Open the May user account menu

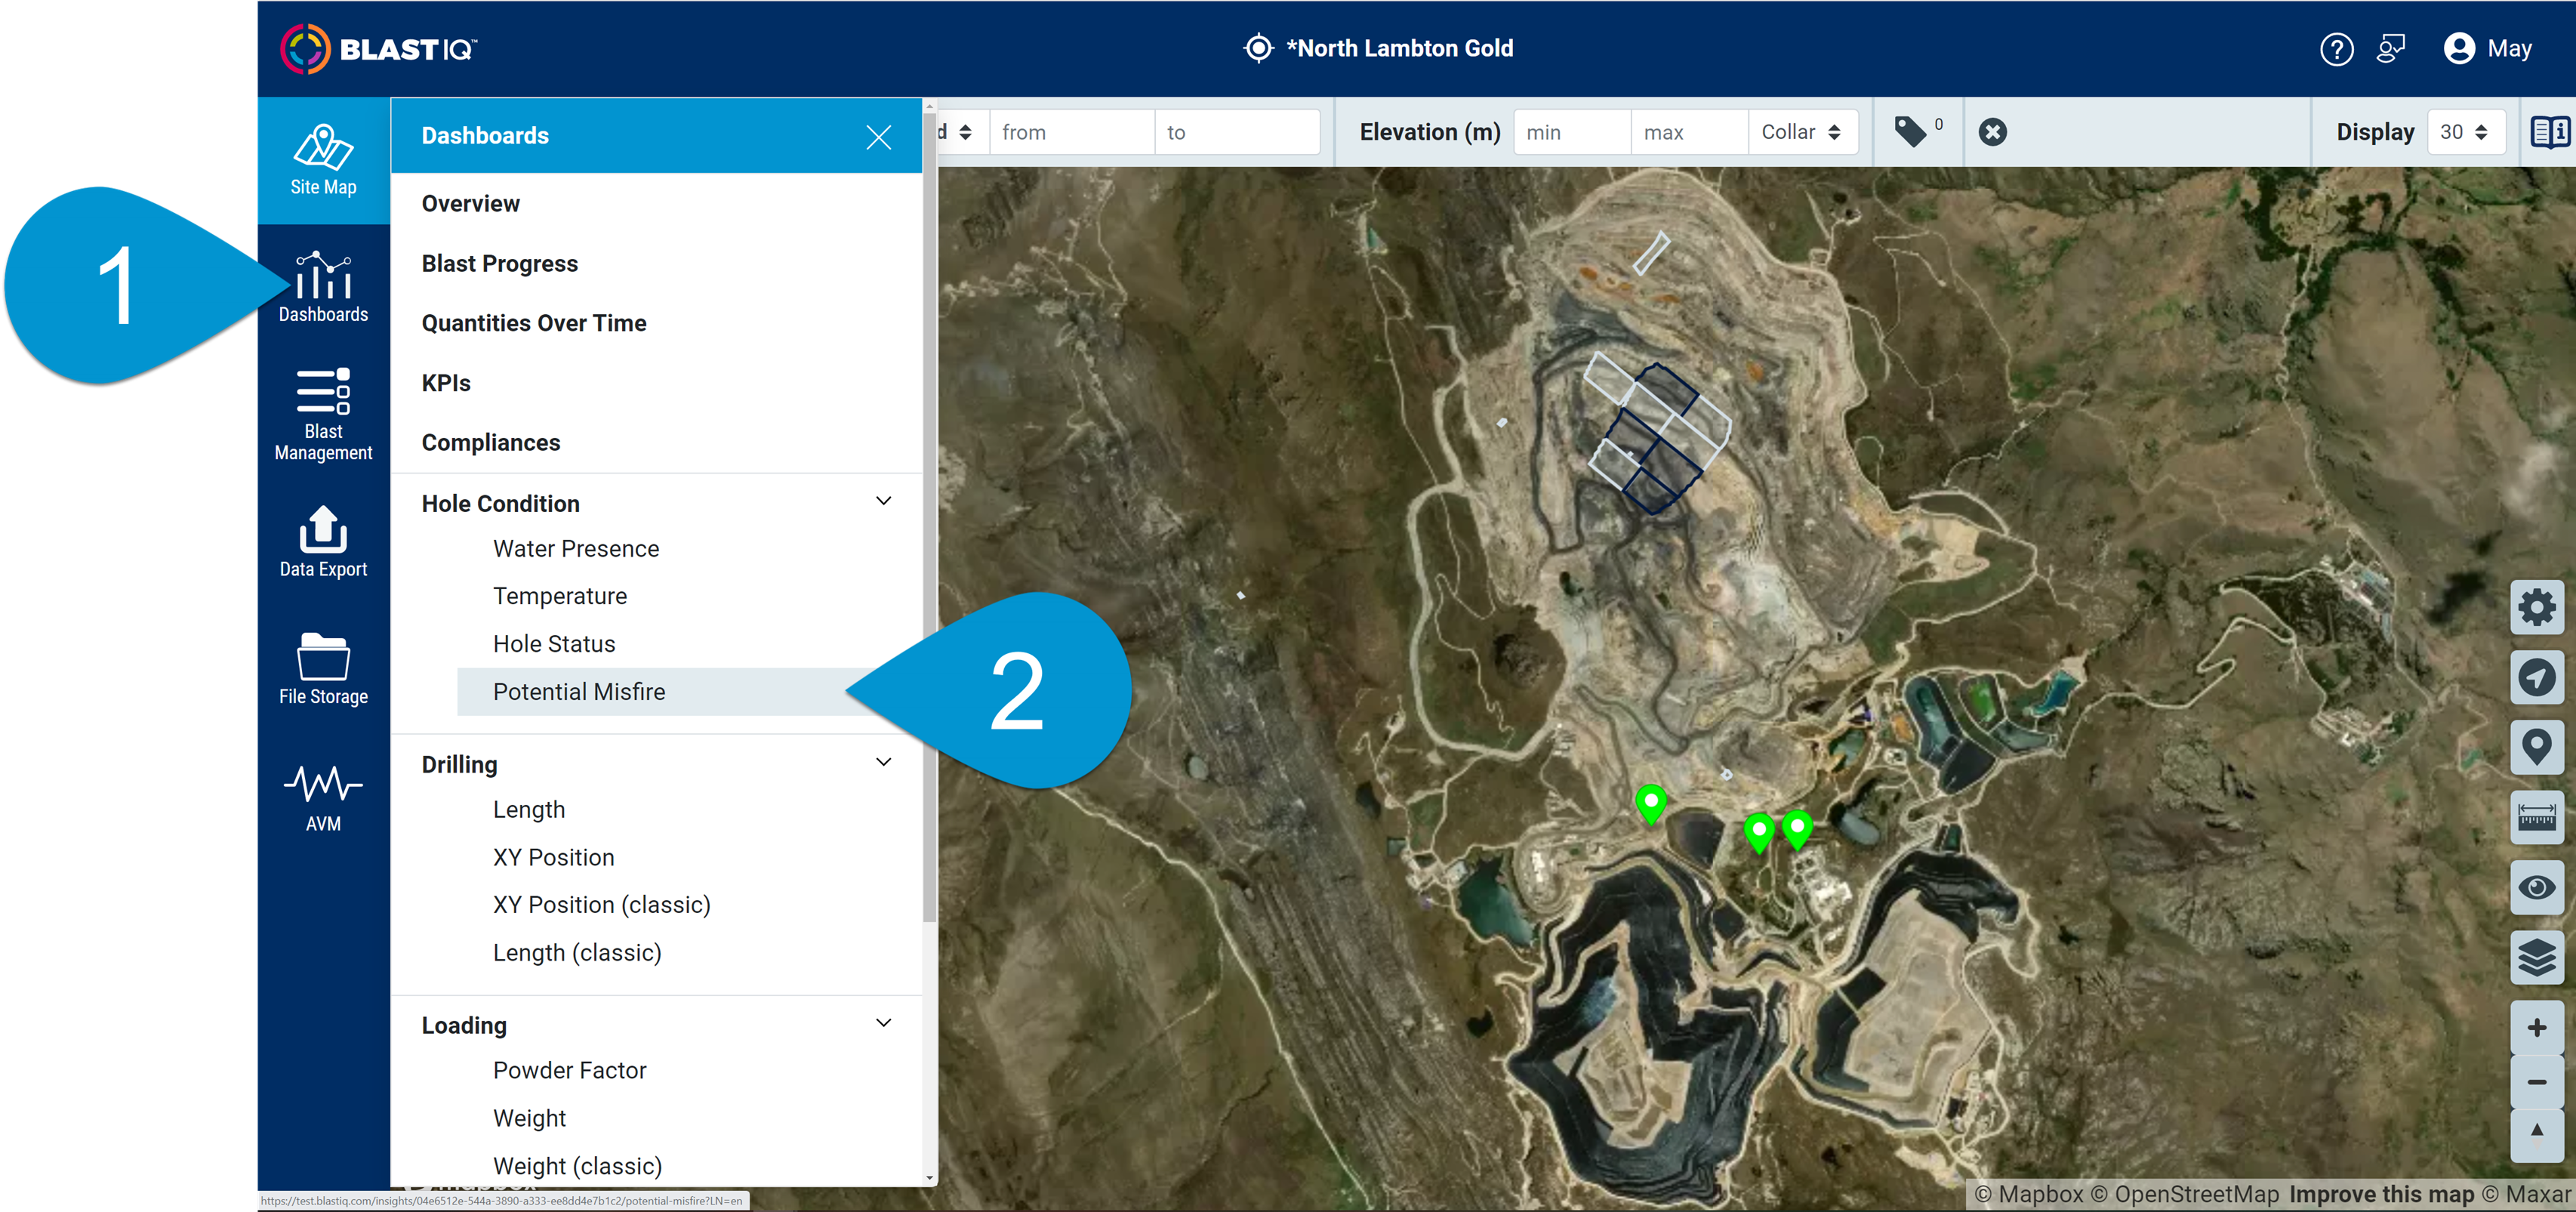2487,49
